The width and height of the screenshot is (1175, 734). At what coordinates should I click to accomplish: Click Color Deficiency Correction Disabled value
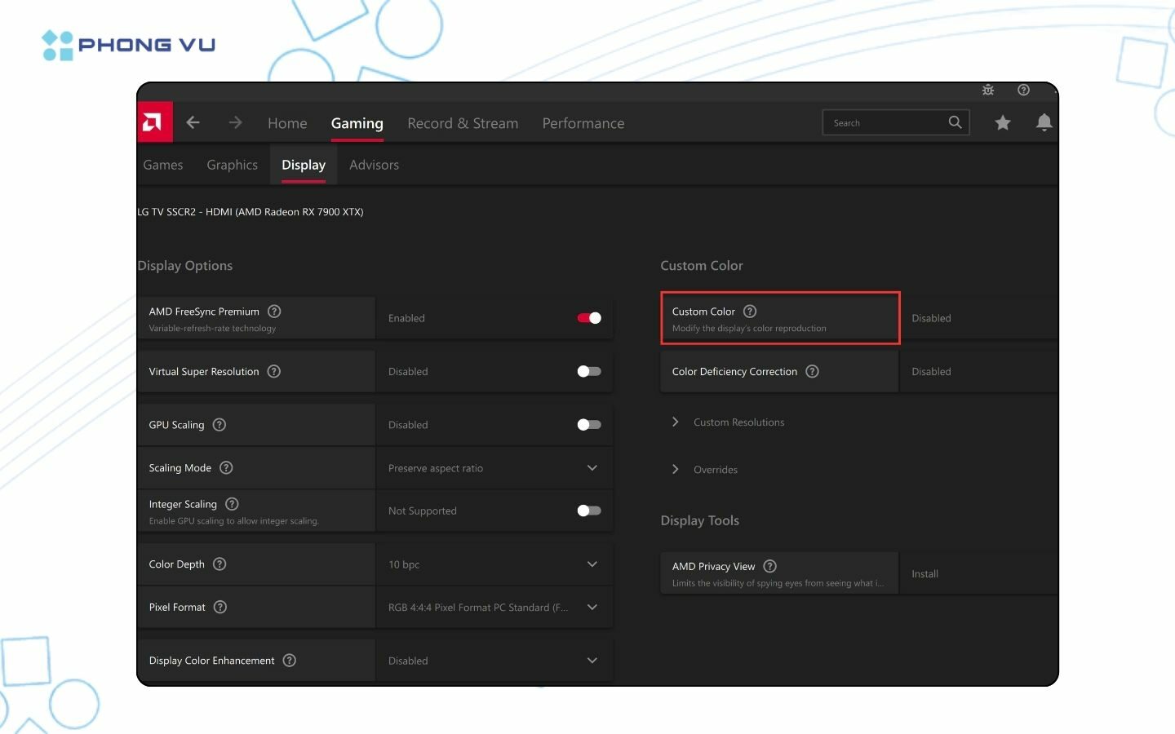click(x=931, y=371)
